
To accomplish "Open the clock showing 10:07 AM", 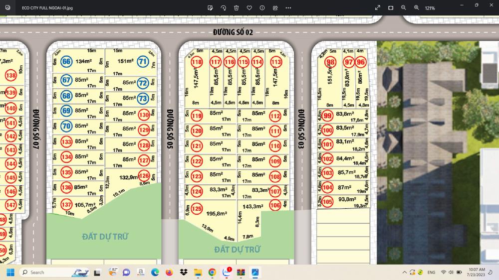I will (x=477, y=273).
